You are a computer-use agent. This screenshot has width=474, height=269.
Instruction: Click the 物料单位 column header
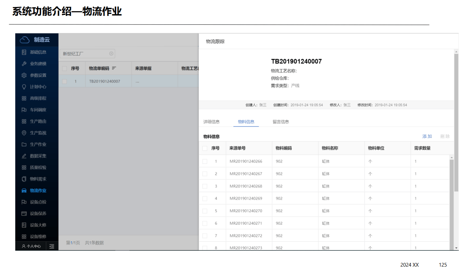[376, 148]
